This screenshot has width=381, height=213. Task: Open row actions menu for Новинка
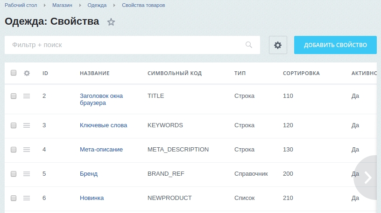click(27, 198)
